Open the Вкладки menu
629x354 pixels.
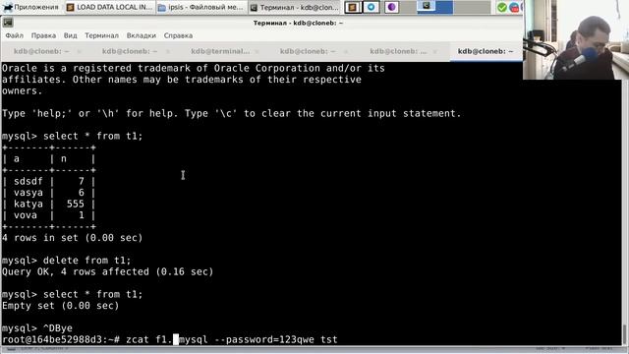(x=142, y=35)
